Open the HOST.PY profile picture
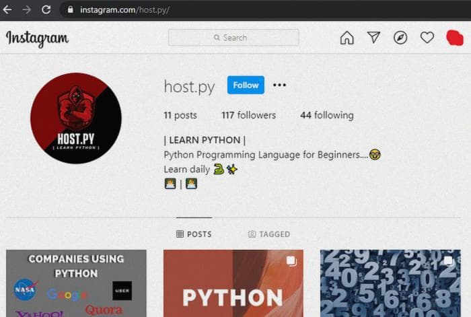The height and width of the screenshot is (317, 471). (76, 118)
